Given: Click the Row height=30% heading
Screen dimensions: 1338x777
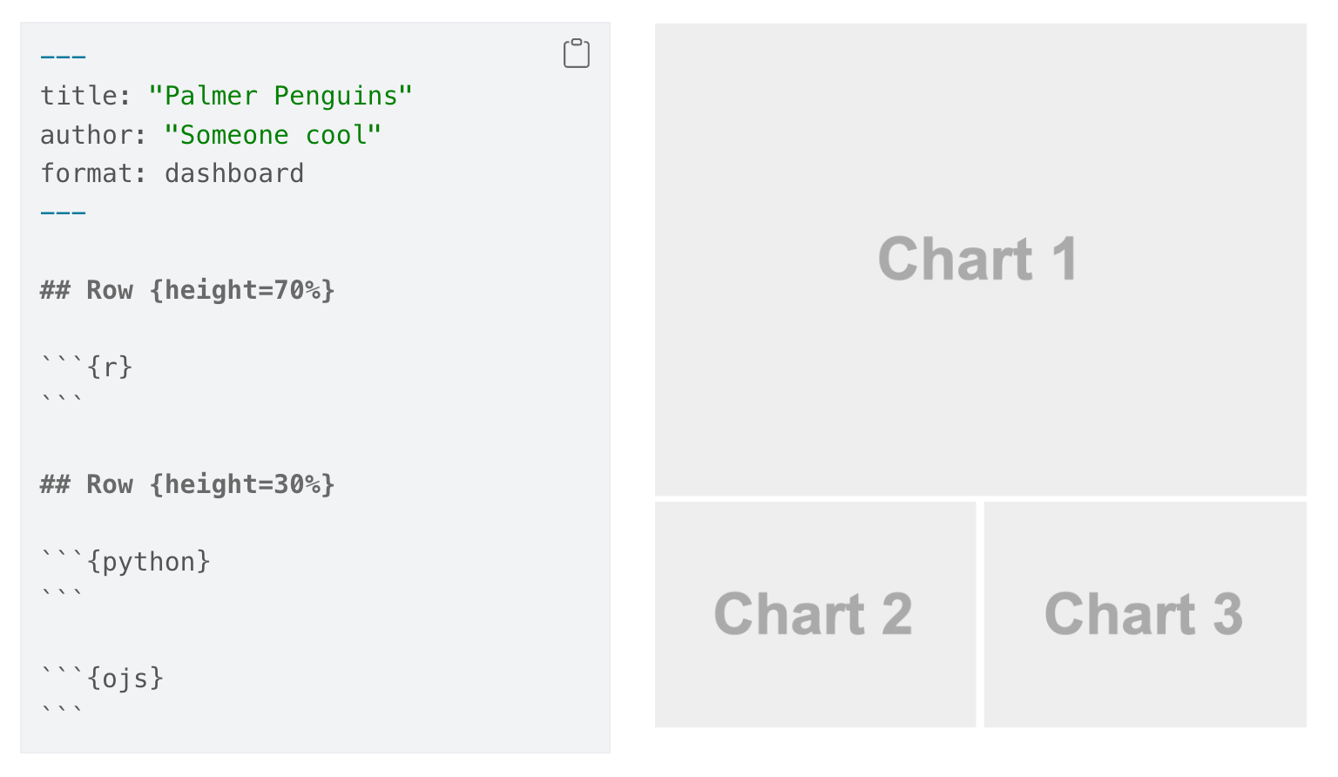Looking at the screenshot, I should (x=187, y=484).
